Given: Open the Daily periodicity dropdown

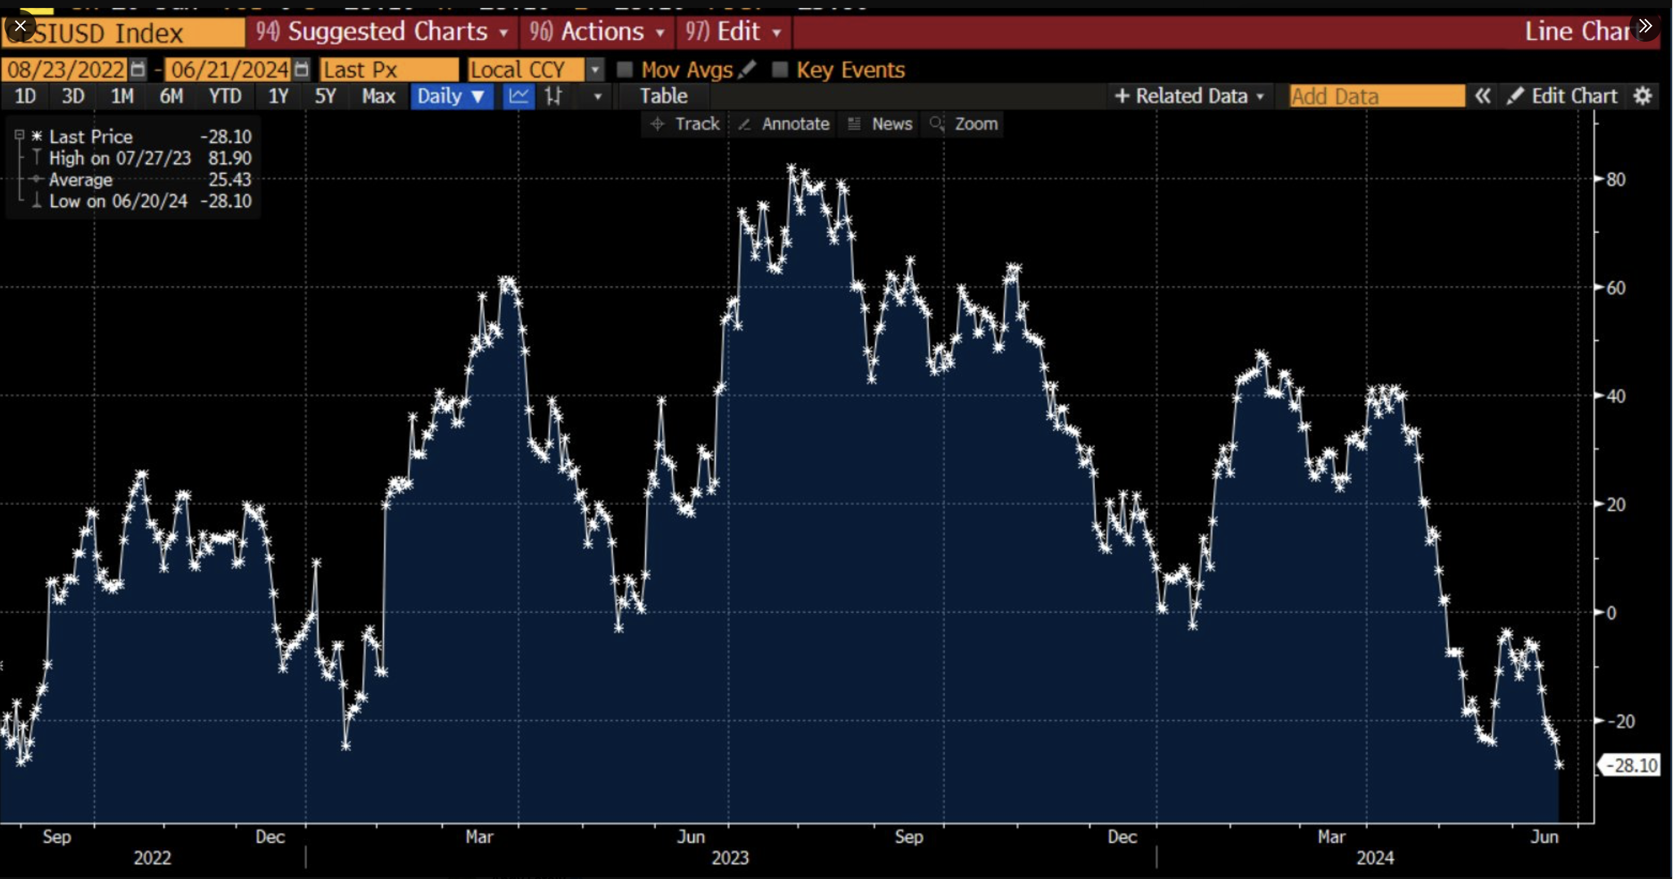Looking at the screenshot, I should pos(452,96).
